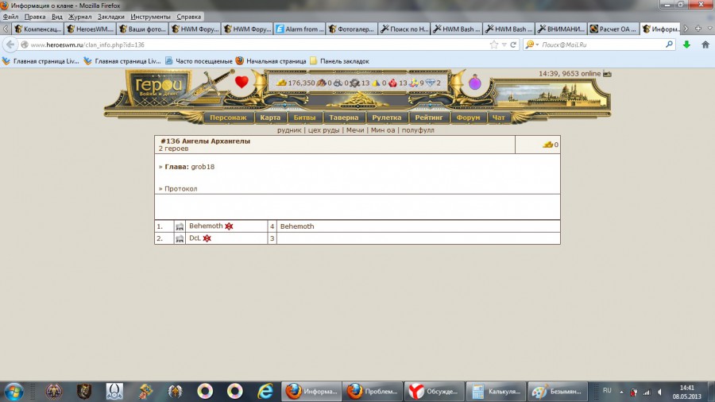
Task: Click the Firefox back arrow button
Action: click(x=11, y=44)
